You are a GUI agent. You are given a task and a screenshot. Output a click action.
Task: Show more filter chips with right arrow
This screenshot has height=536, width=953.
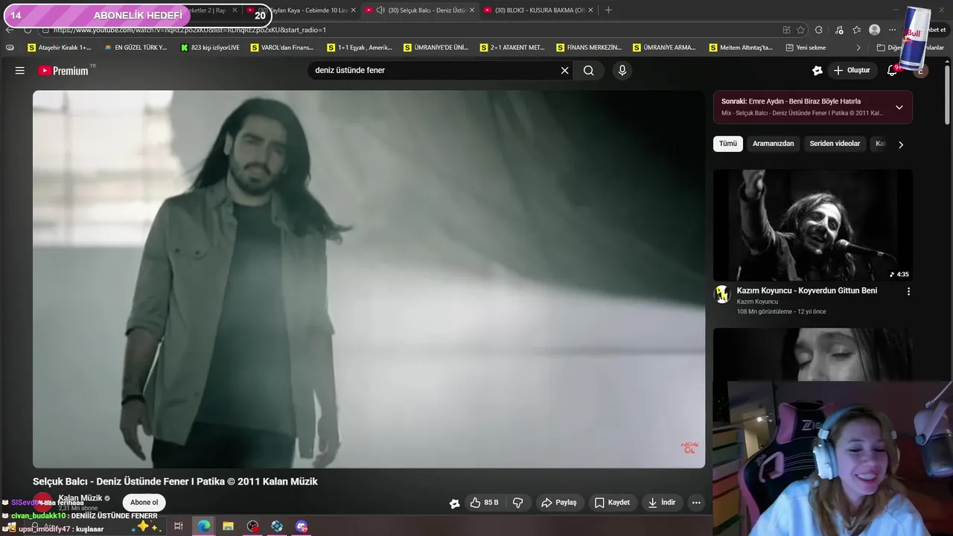coord(901,144)
